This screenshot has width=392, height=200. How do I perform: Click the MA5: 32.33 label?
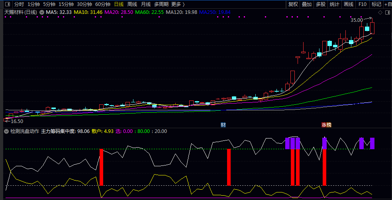tap(59, 12)
